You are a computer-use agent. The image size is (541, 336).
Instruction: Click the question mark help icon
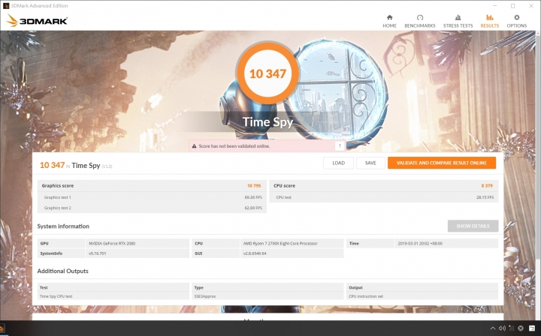[340, 146]
